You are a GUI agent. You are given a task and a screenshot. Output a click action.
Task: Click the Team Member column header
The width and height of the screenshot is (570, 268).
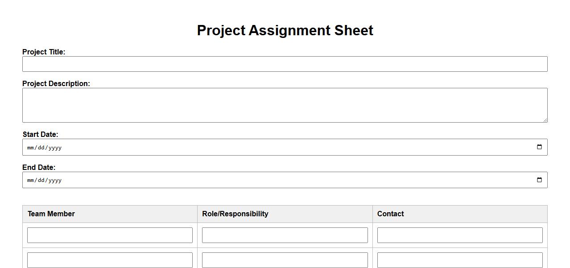tap(51, 214)
